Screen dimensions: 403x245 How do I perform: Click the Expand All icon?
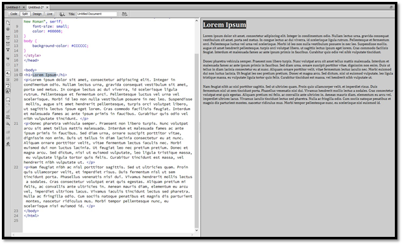click(x=8, y=49)
